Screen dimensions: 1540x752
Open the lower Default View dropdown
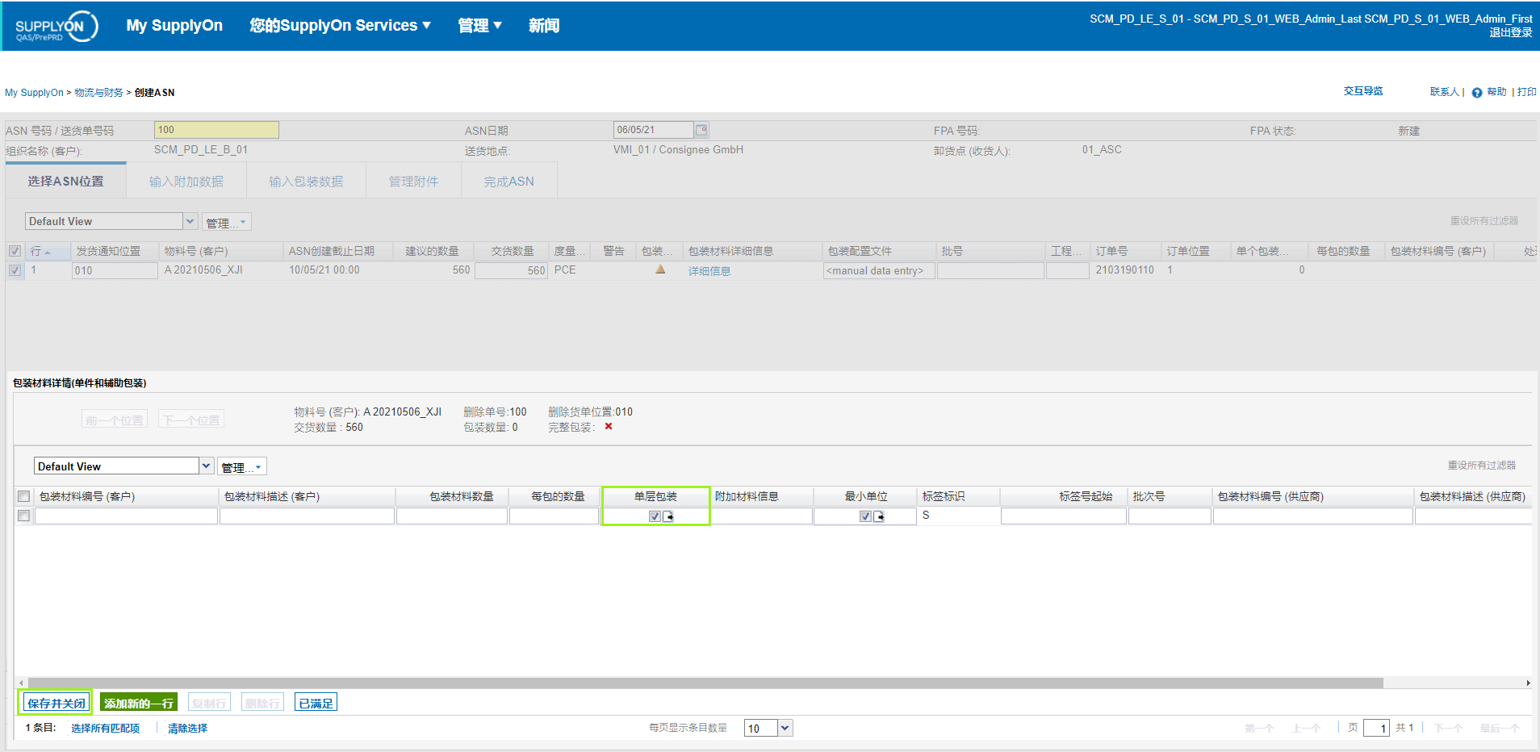point(206,466)
